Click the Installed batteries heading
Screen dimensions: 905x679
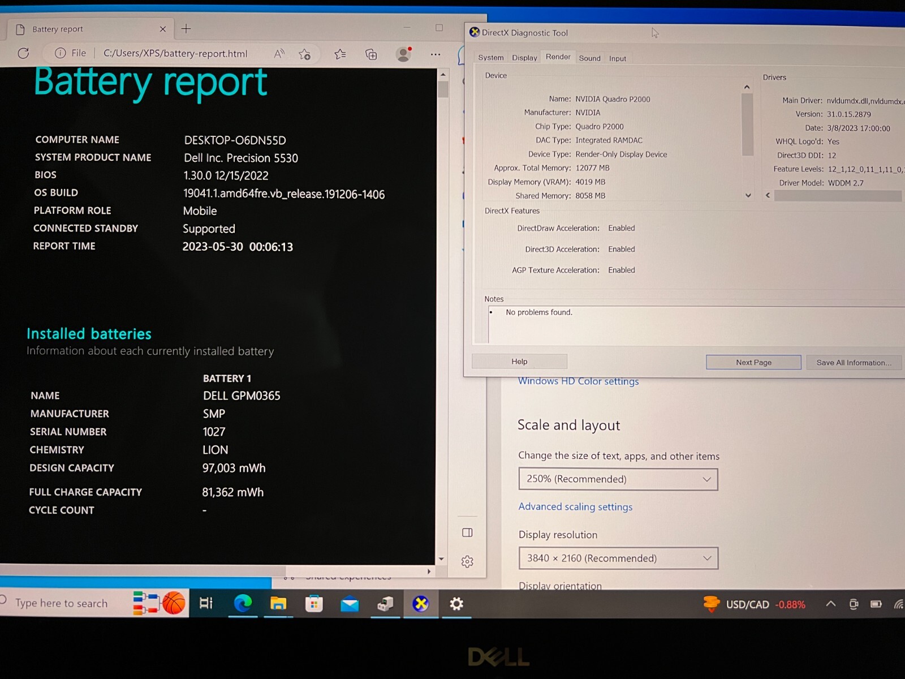[x=89, y=334]
